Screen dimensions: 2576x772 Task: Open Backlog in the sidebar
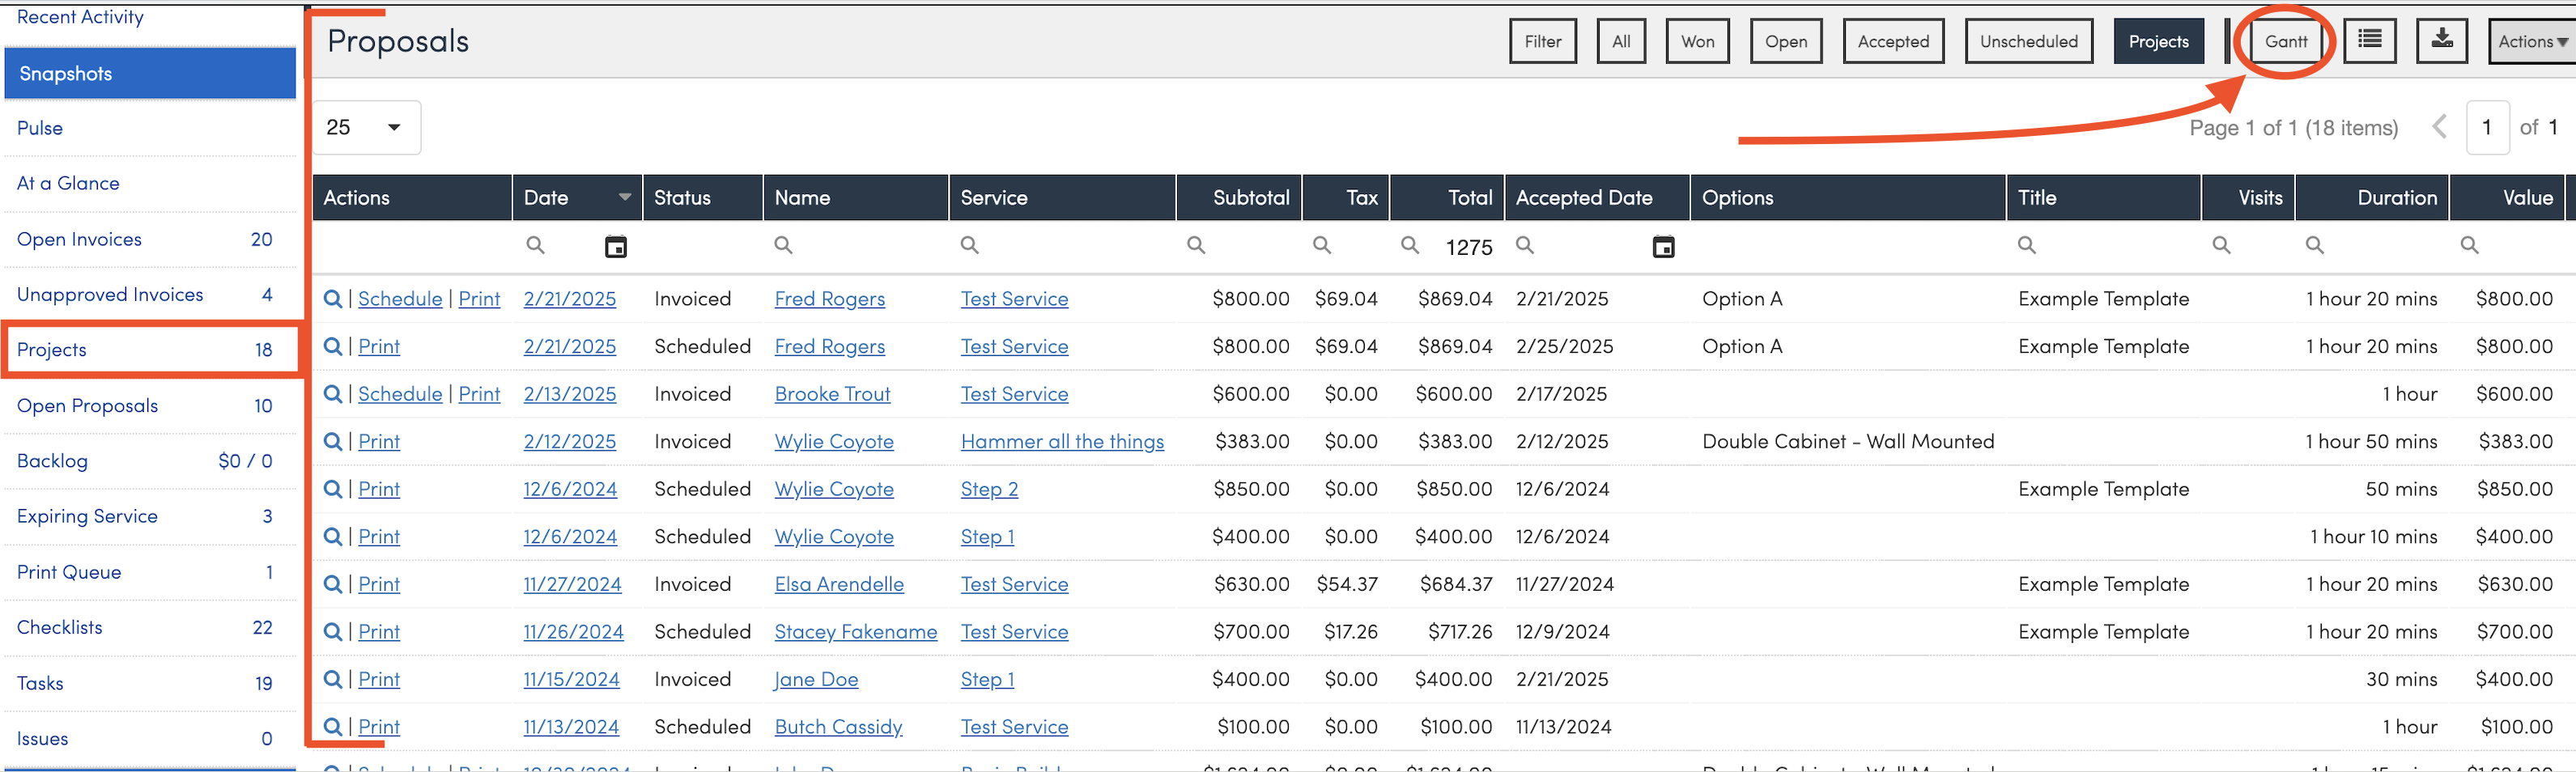[150, 461]
